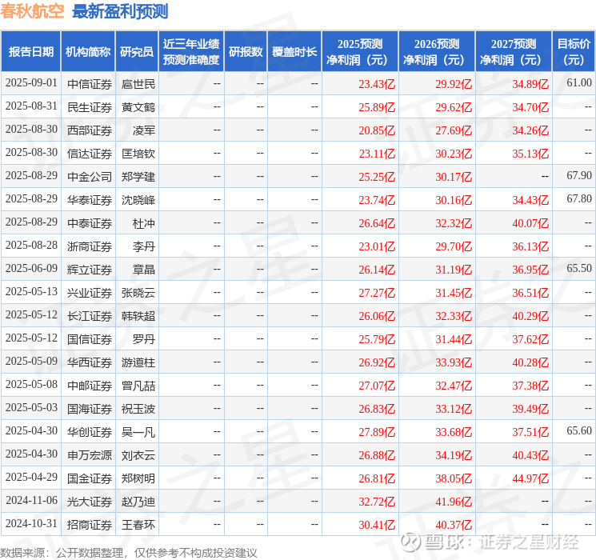Click the 研报数 column header
This screenshot has height=560, width=596.
(246, 52)
